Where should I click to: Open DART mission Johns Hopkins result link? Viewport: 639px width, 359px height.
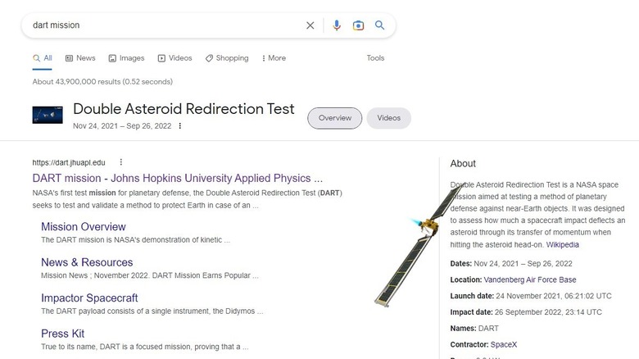[x=177, y=178]
